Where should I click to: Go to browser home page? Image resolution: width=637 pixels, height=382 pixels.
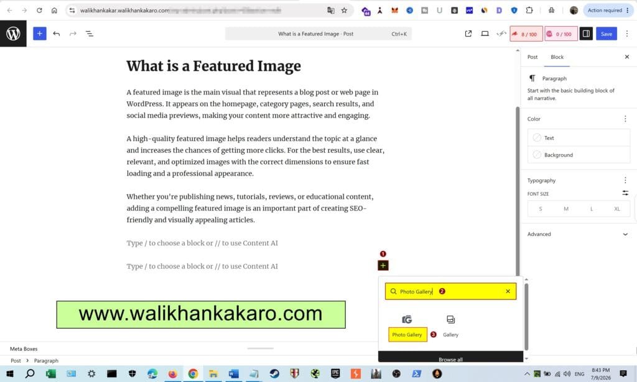(x=54, y=10)
